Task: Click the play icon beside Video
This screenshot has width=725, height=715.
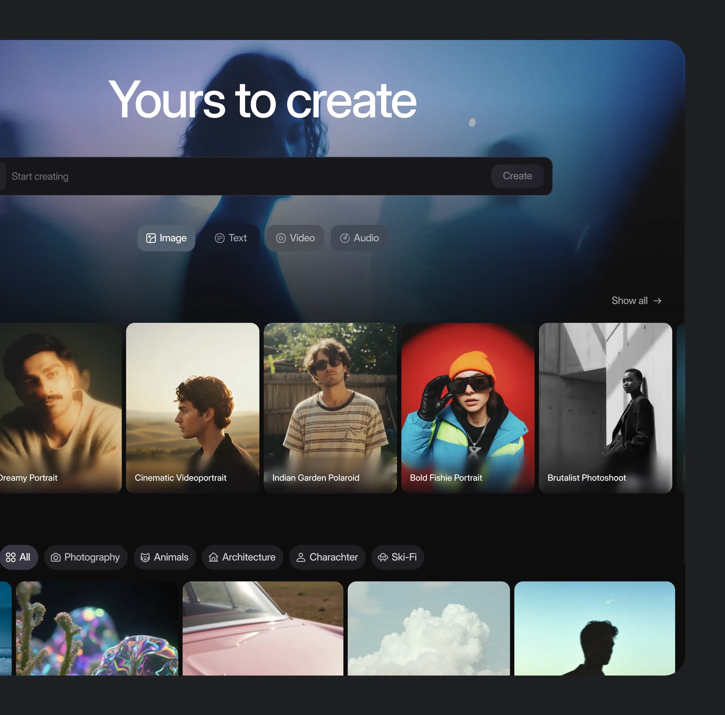Action: pyautogui.click(x=281, y=238)
